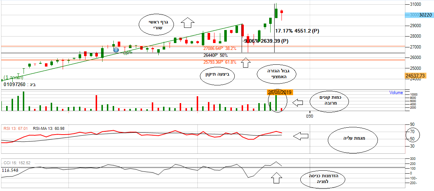
Task: Select the CCI 15: 152.52 indicator label
Action: click(17, 163)
